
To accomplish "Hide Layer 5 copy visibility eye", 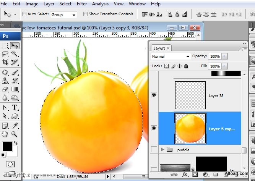I will tap(154, 128).
